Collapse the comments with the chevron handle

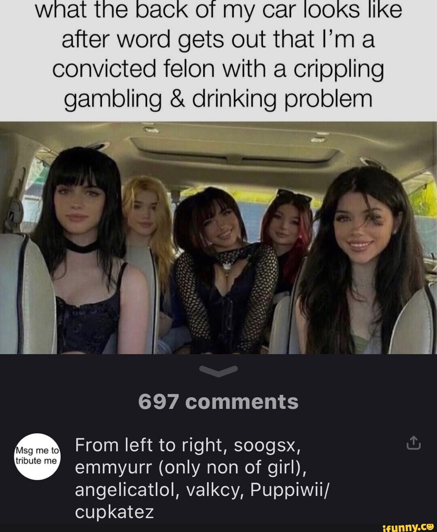(218, 370)
